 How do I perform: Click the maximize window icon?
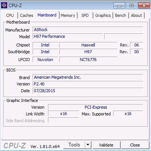click(132, 6)
